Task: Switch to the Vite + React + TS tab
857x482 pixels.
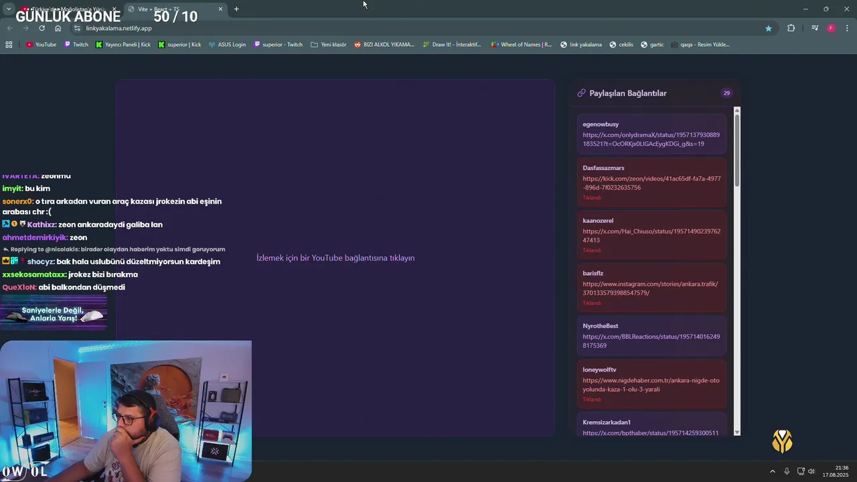Action: 175,9
